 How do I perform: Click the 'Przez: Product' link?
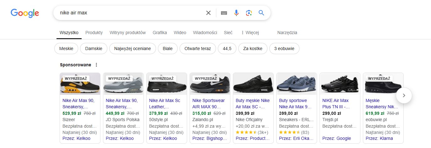253,138
